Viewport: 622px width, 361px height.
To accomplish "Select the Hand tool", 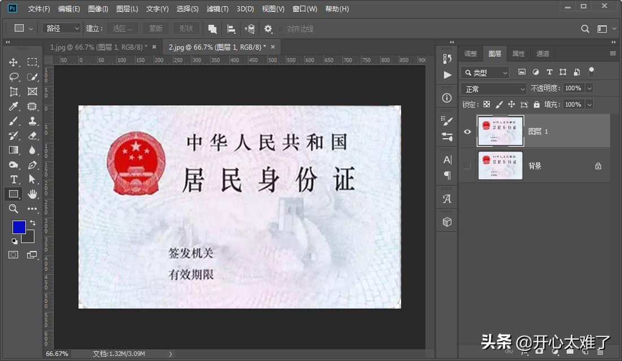I will 32,194.
